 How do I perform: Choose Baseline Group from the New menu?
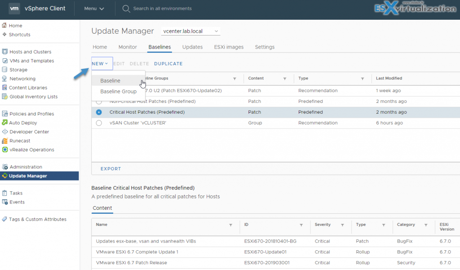(x=118, y=92)
